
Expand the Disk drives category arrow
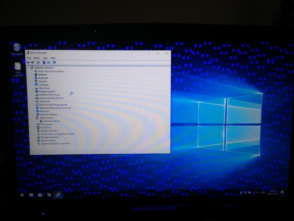coord(33,88)
